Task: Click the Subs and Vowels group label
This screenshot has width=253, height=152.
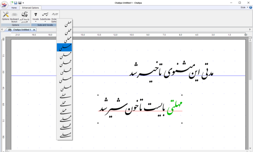Action: point(45,25)
